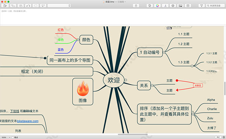Toggle the 焦点 focus checkbox
This screenshot has width=226, height=139.
[13, 137]
